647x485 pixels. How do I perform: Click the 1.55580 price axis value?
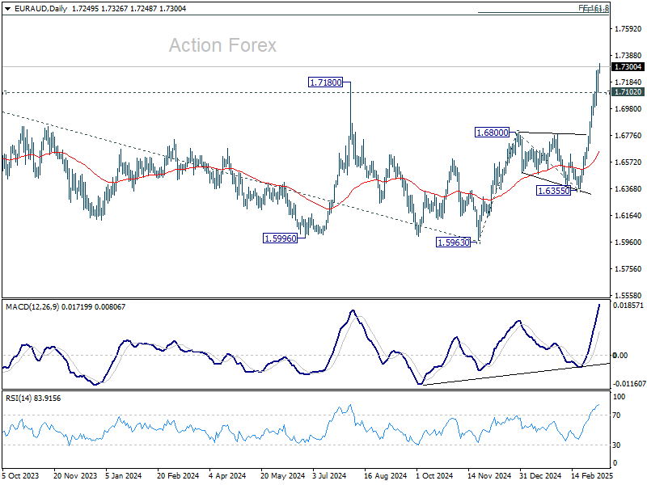(x=628, y=295)
